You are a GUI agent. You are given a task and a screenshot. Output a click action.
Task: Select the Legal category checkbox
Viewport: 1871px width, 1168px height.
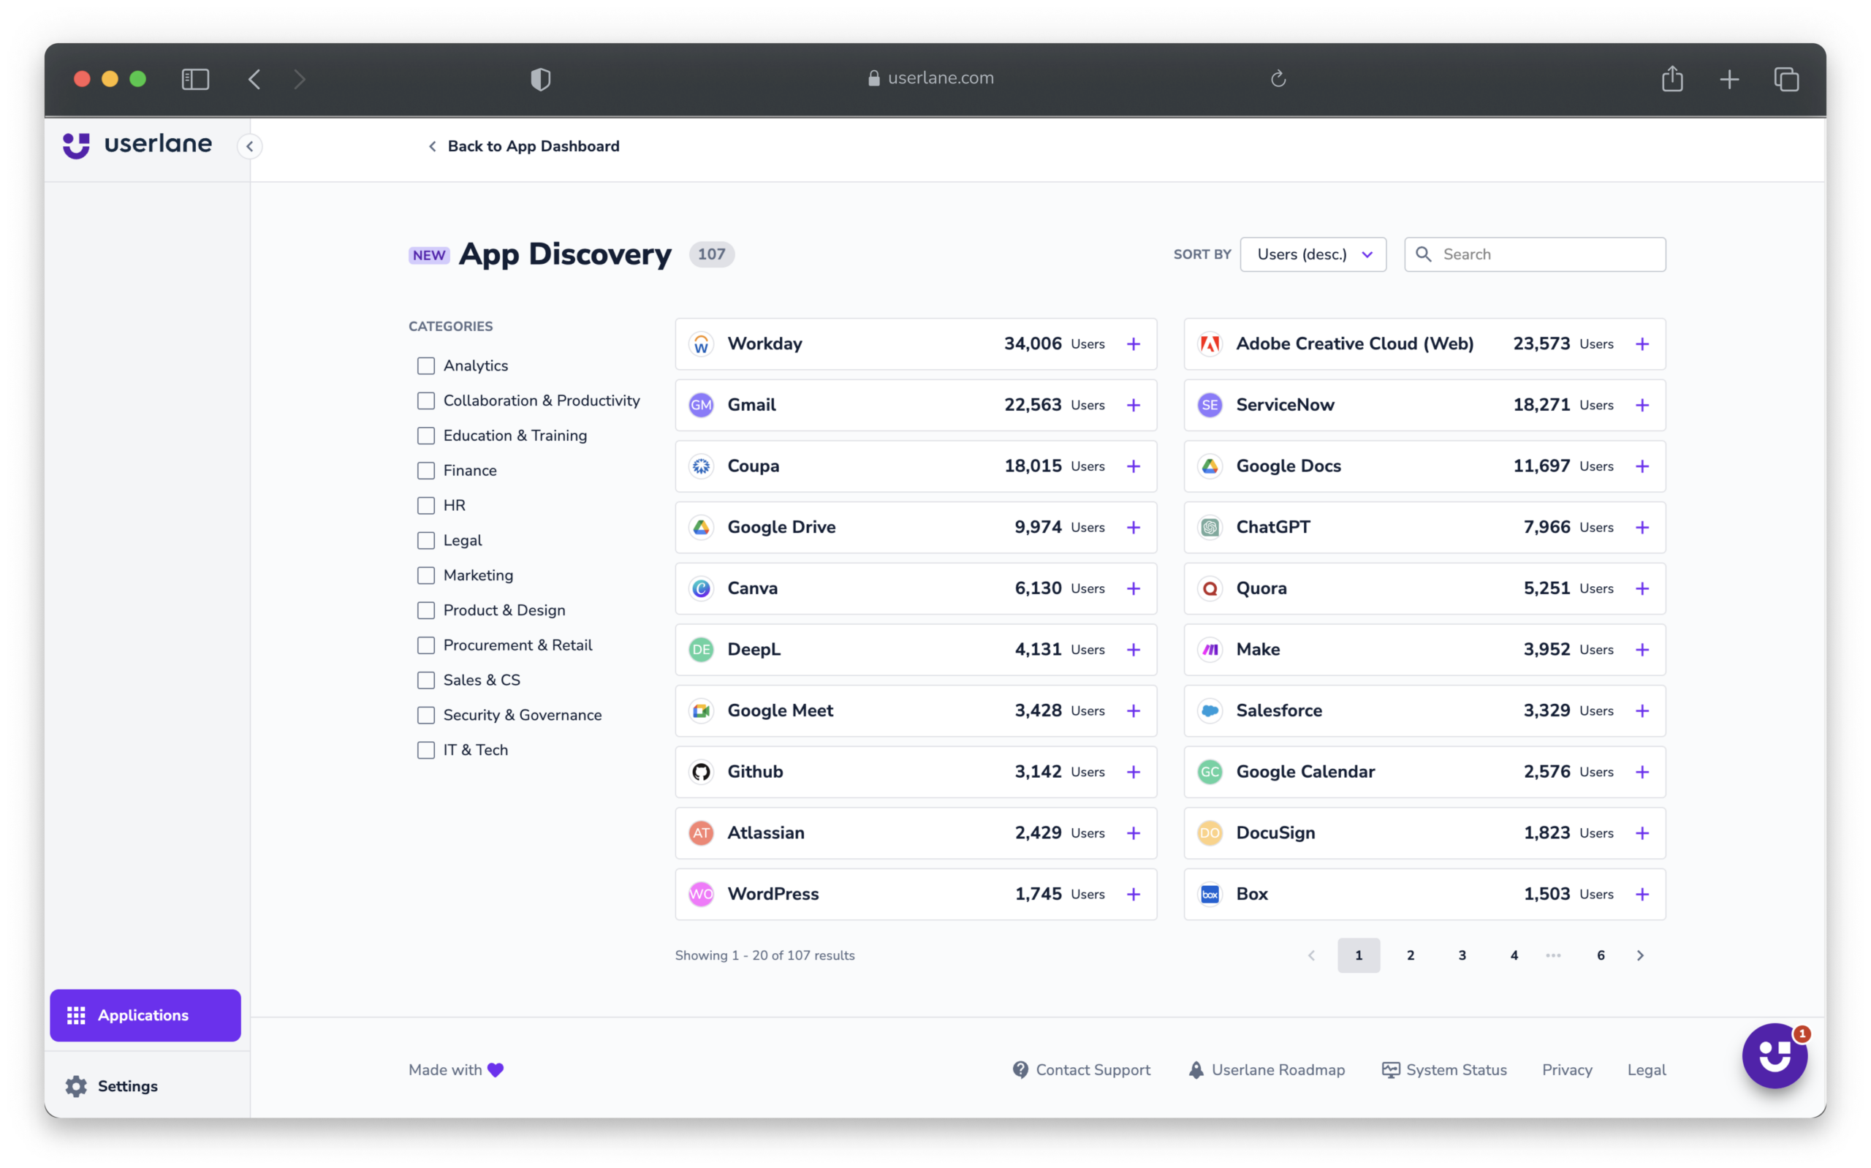425,540
